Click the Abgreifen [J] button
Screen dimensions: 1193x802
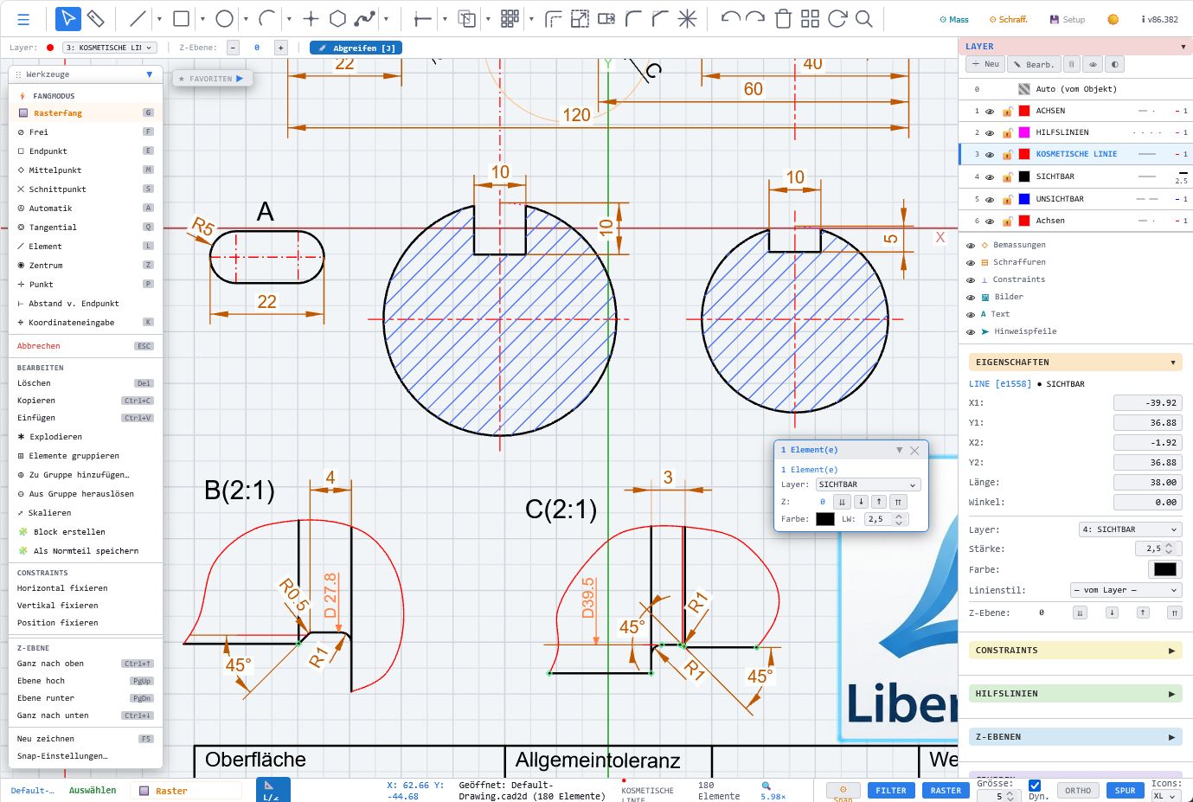[x=356, y=48]
